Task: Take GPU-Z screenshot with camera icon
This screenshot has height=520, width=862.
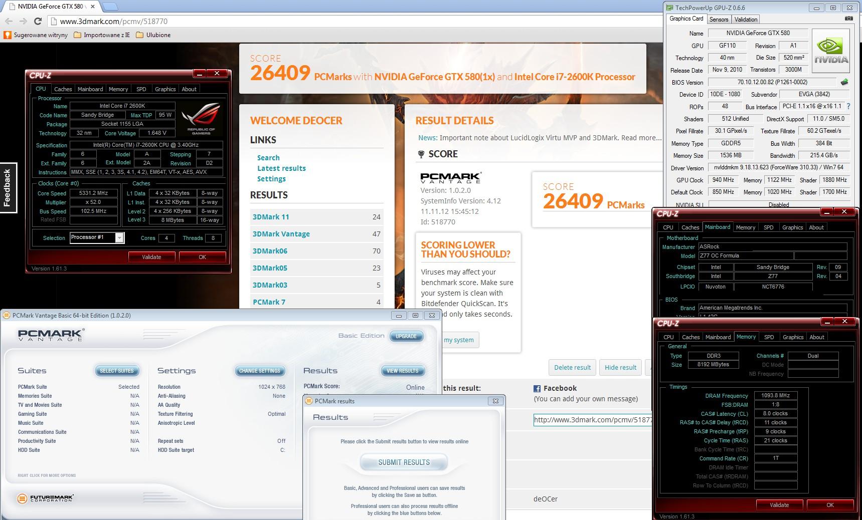Action: click(x=848, y=19)
